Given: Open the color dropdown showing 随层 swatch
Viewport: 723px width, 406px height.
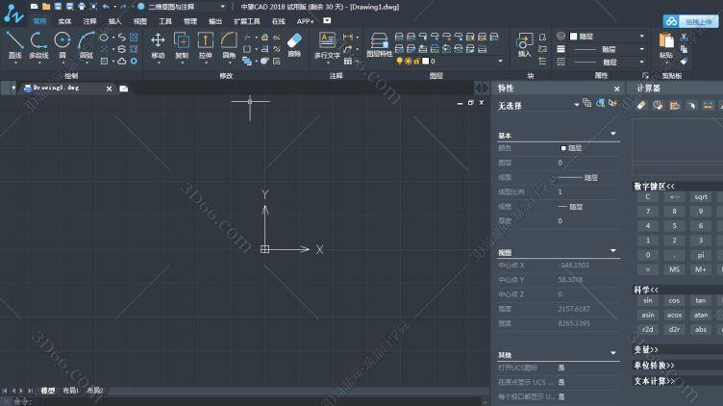Looking at the screenshot, I should click(608, 36).
